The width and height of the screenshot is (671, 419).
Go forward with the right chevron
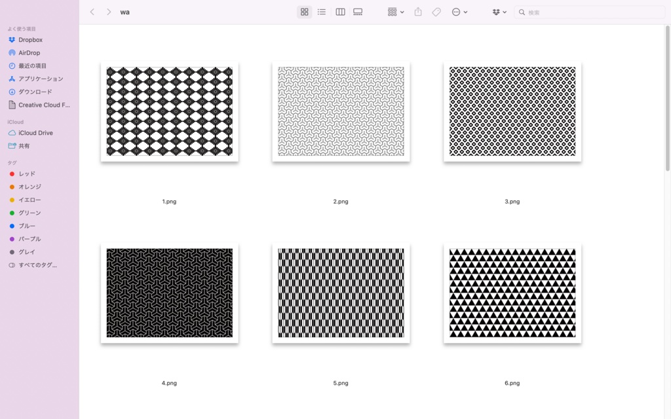tap(109, 12)
